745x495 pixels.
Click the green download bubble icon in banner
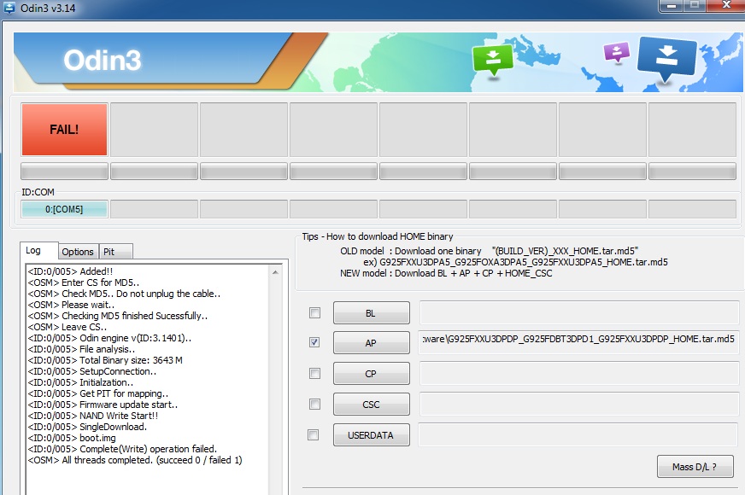493,60
